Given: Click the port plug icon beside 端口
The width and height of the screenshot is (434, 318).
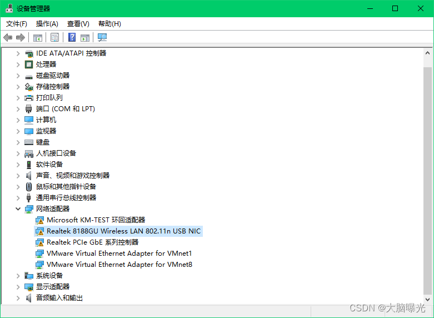Looking at the screenshot, I should coord(28,109).
